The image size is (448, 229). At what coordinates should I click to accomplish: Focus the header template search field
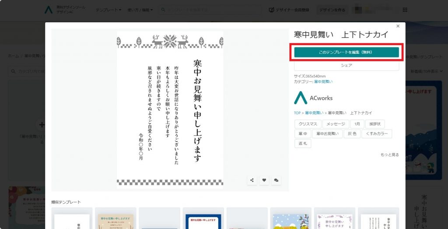tap(210, 10)
